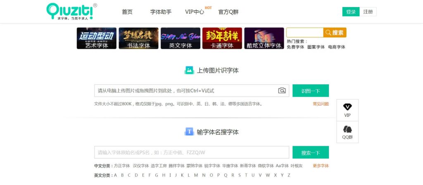The image size is (423, 185).
Task: Open the 卡通字体 category thumbnail
Action: click(x=222, y=38)
